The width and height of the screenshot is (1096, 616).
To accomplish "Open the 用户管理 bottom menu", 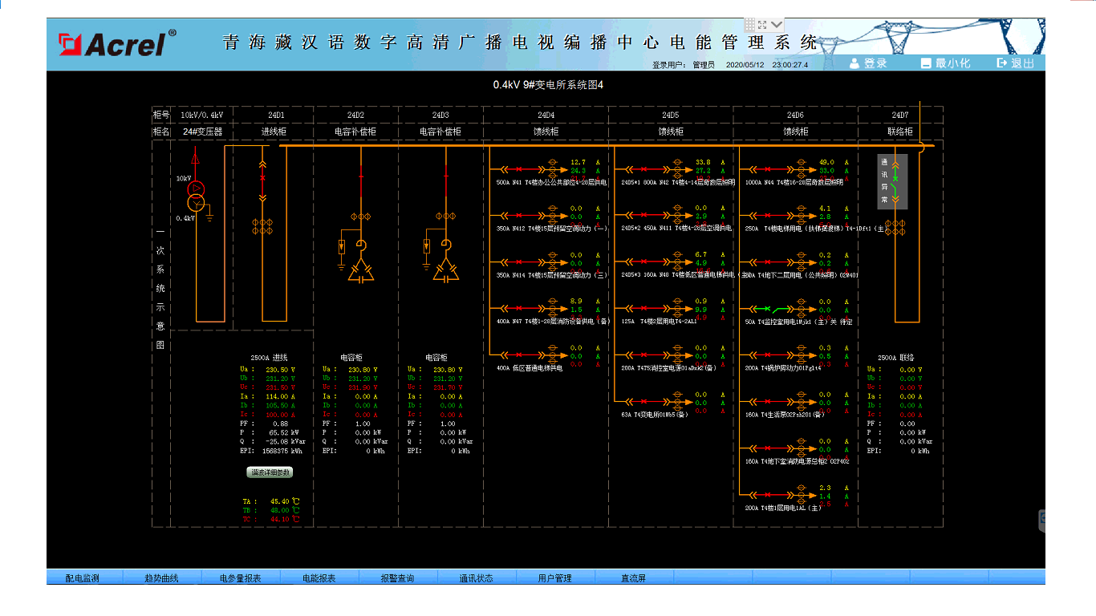I will (x=554, y=577).
